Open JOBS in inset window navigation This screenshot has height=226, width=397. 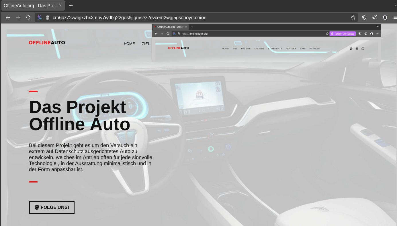(303, 49)
